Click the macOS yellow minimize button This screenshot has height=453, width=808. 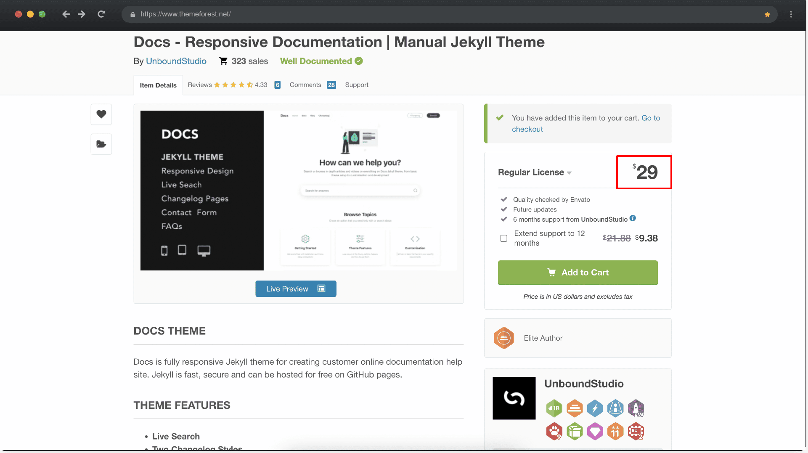[30, 14]
